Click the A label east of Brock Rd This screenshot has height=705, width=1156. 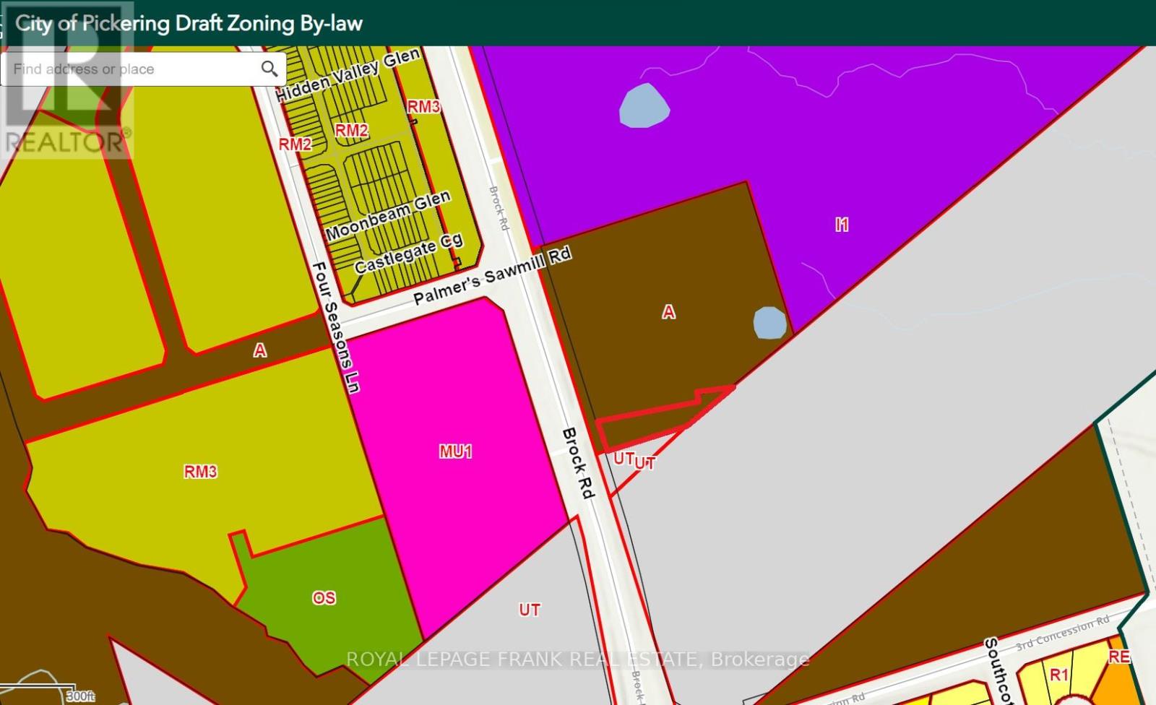pyautogui.click(x=668, y=312)
